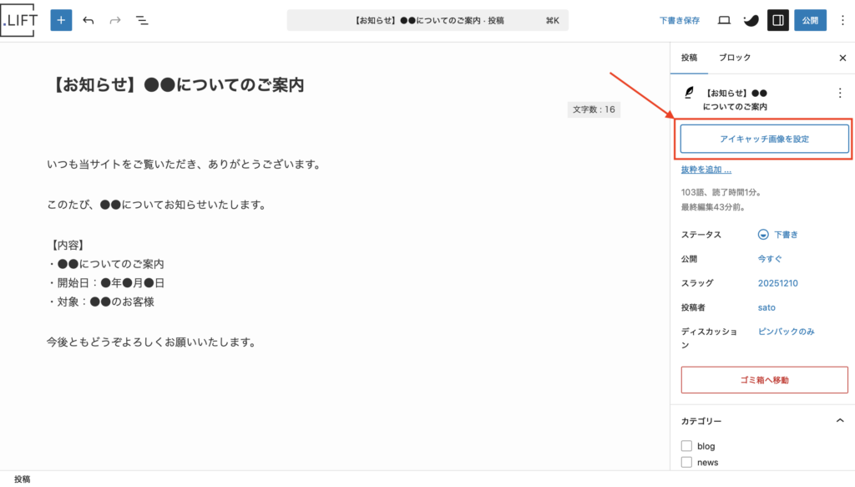Check the news category checkbox
855x487 pixels.
coord(686,462)
